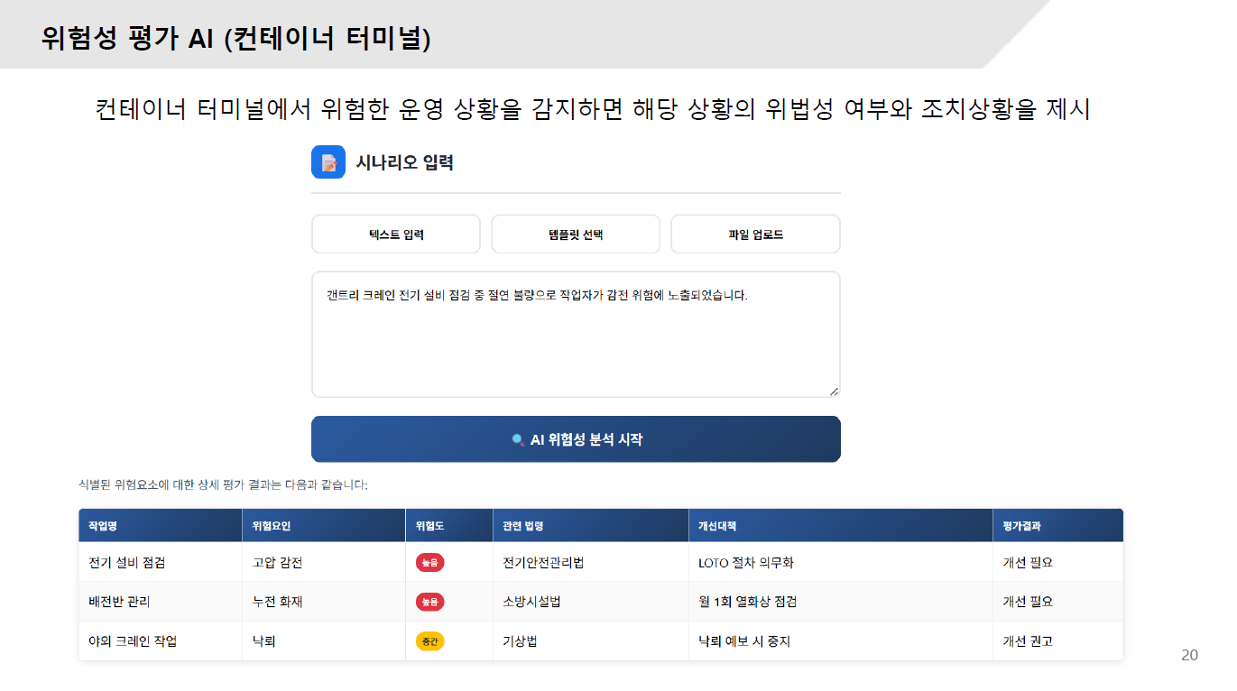The image size is (1237, 691).
Task: Click the textarea resize handle corner
Action: pos(834,391)
